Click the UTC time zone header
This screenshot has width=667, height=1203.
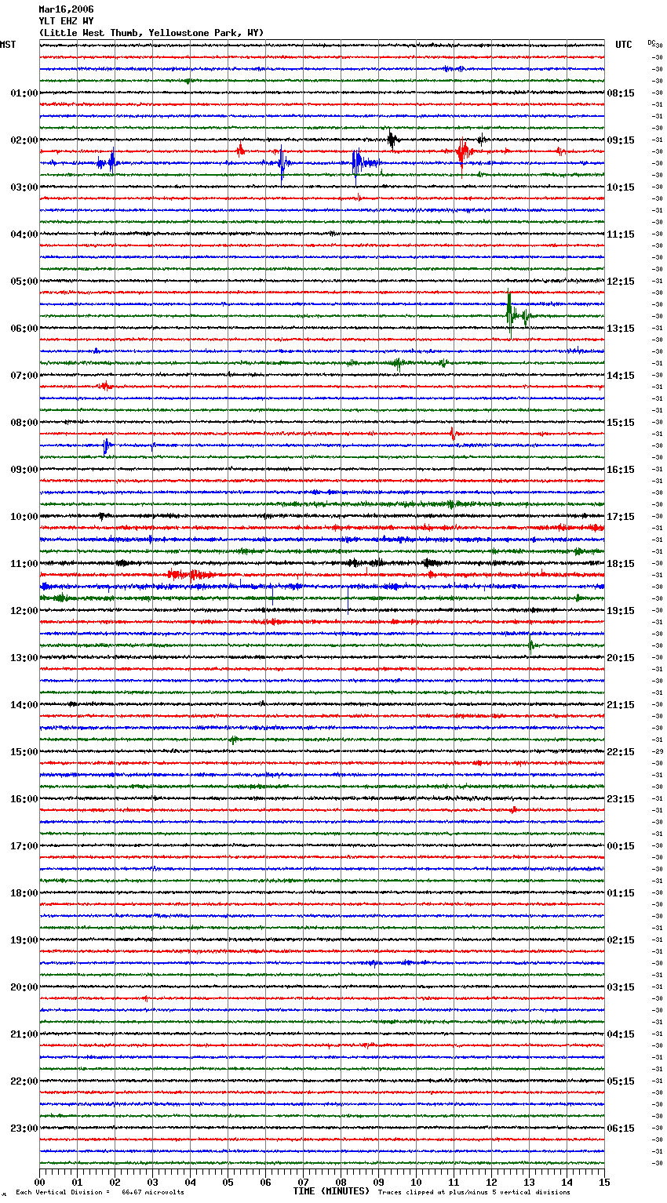click(x=623, y=45)
